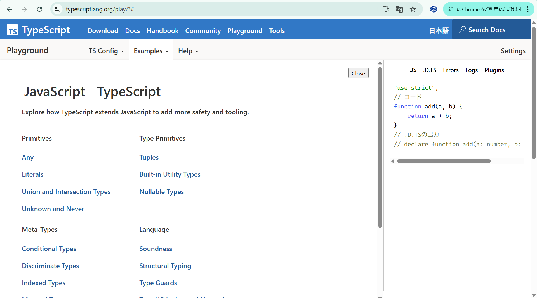The image size is (537, 298).
Task: Reload the page with refresh icon
Action: click(x=39, y=9)
